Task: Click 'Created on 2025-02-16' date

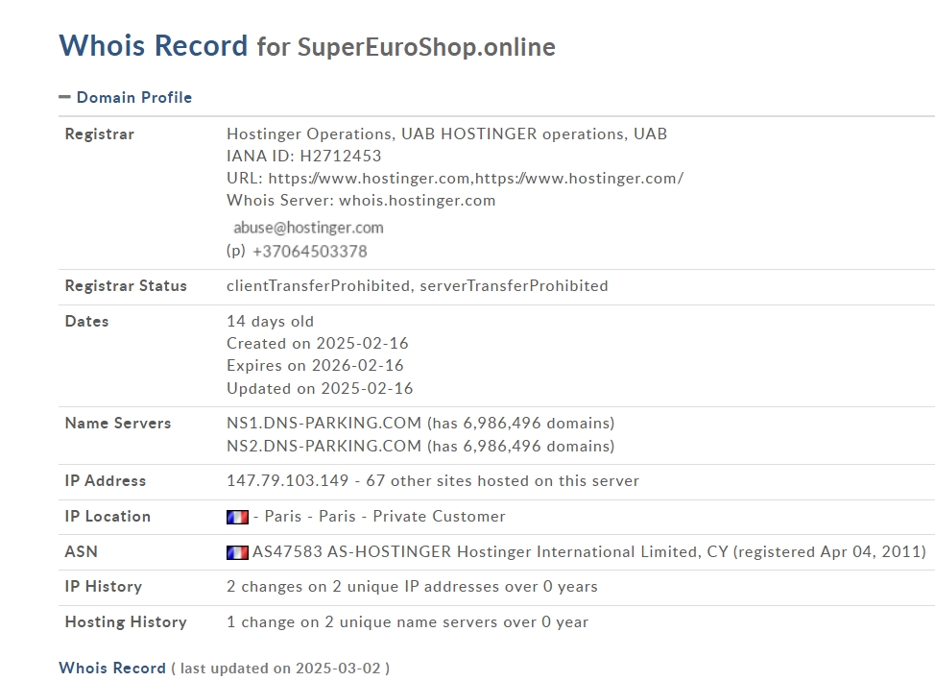Action: tap(317, 343)
